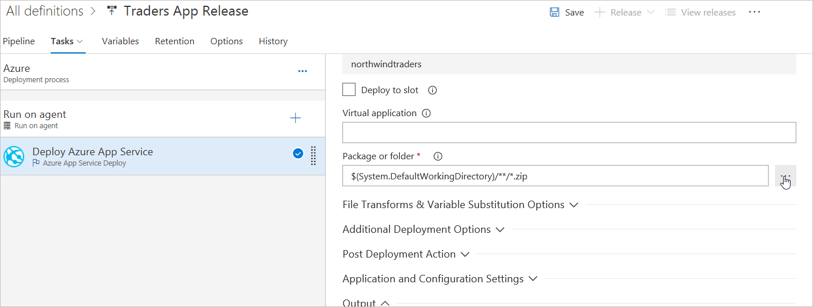Click the drag handle on Deploy Azure App Service
The image size is (813, 307).
click(x=314, y=156)
